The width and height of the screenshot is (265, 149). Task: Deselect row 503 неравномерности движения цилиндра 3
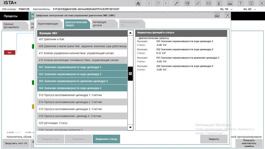pos(82,81)
